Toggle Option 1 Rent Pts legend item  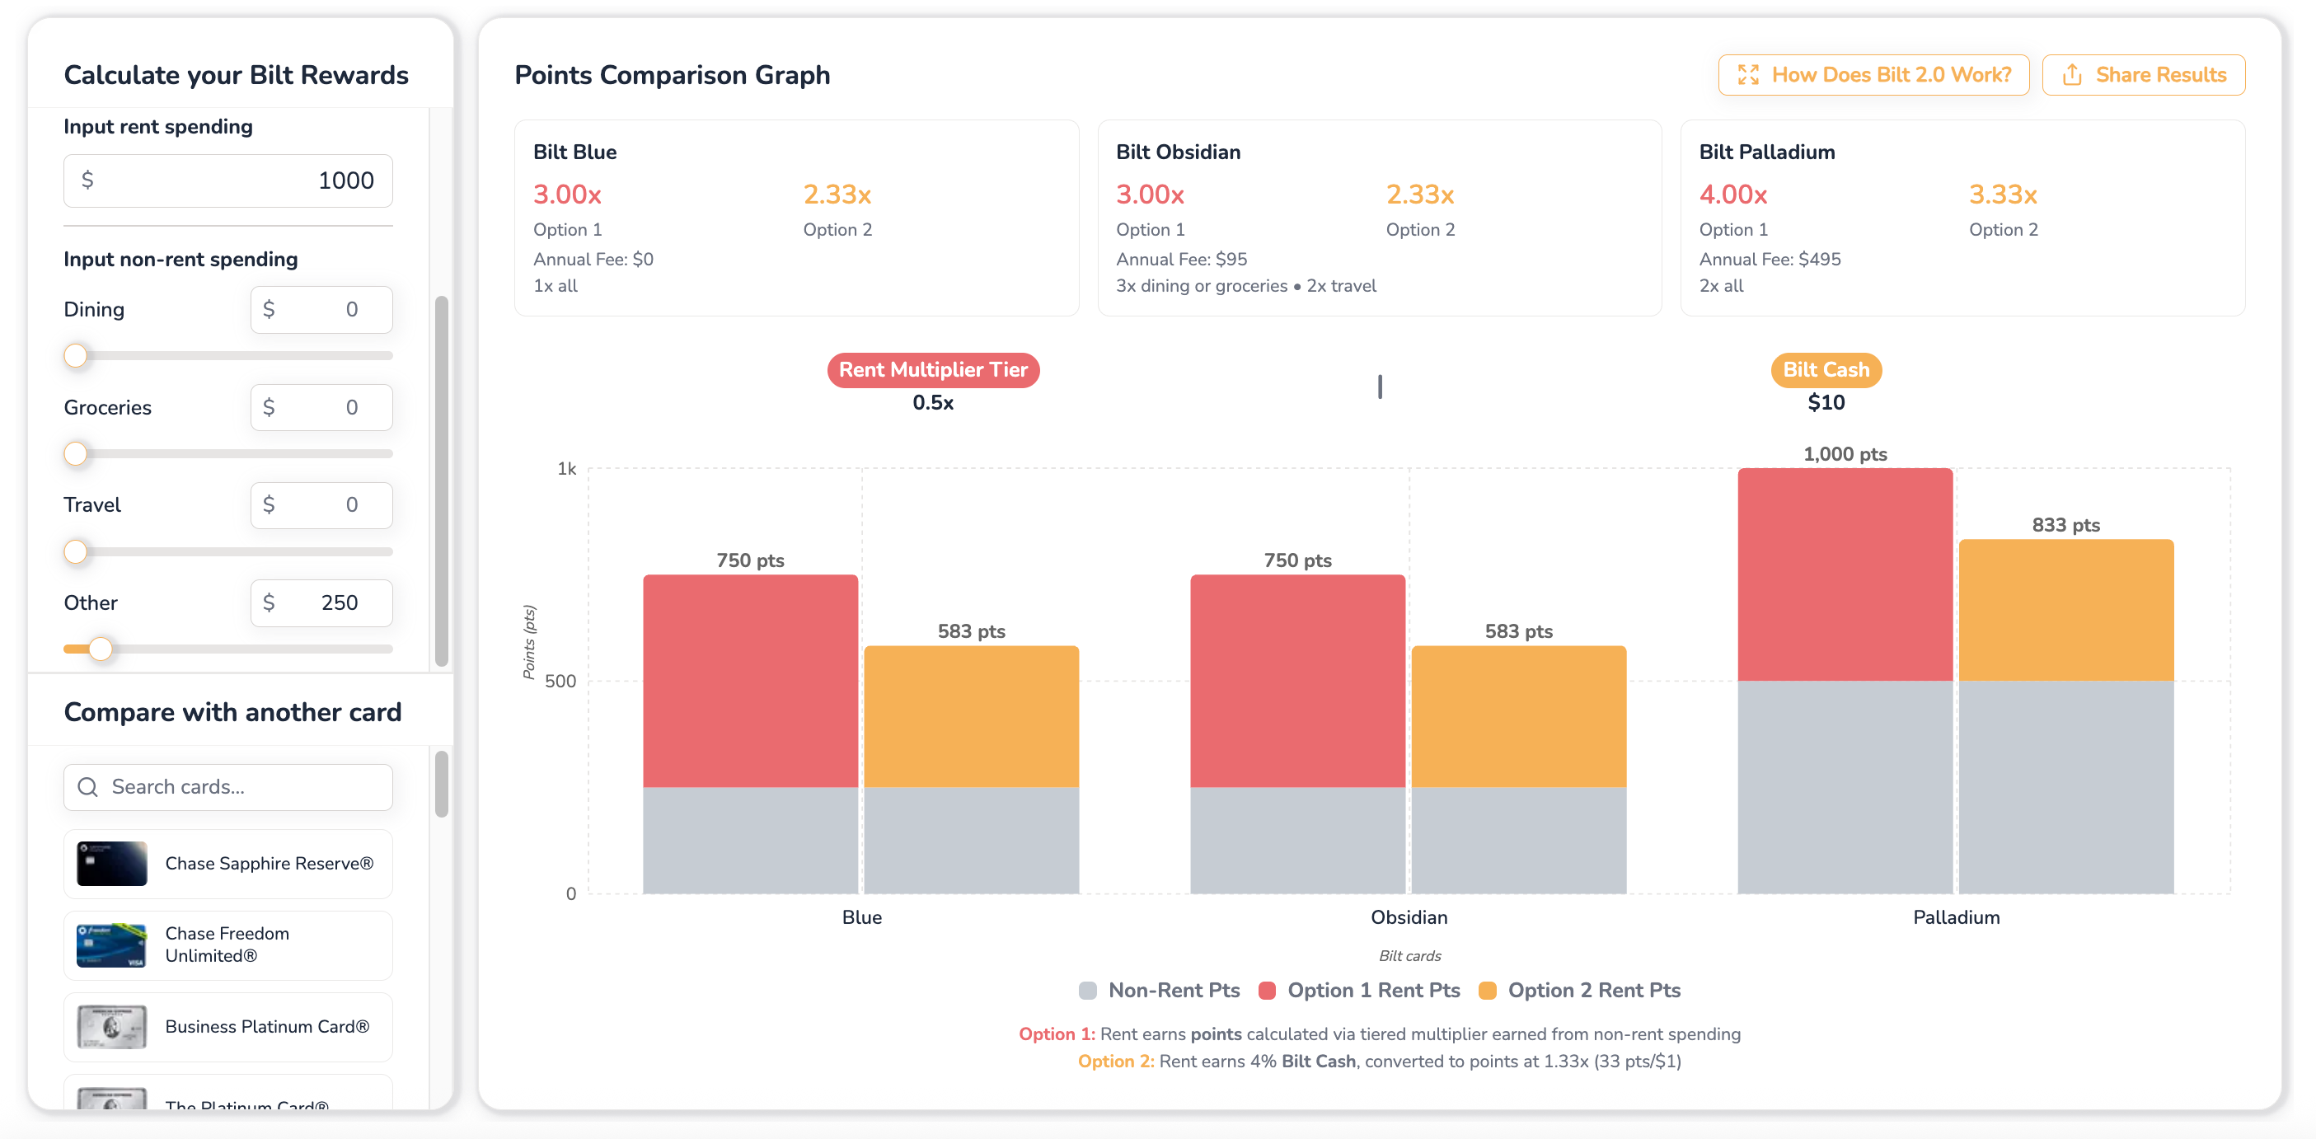1359,990
